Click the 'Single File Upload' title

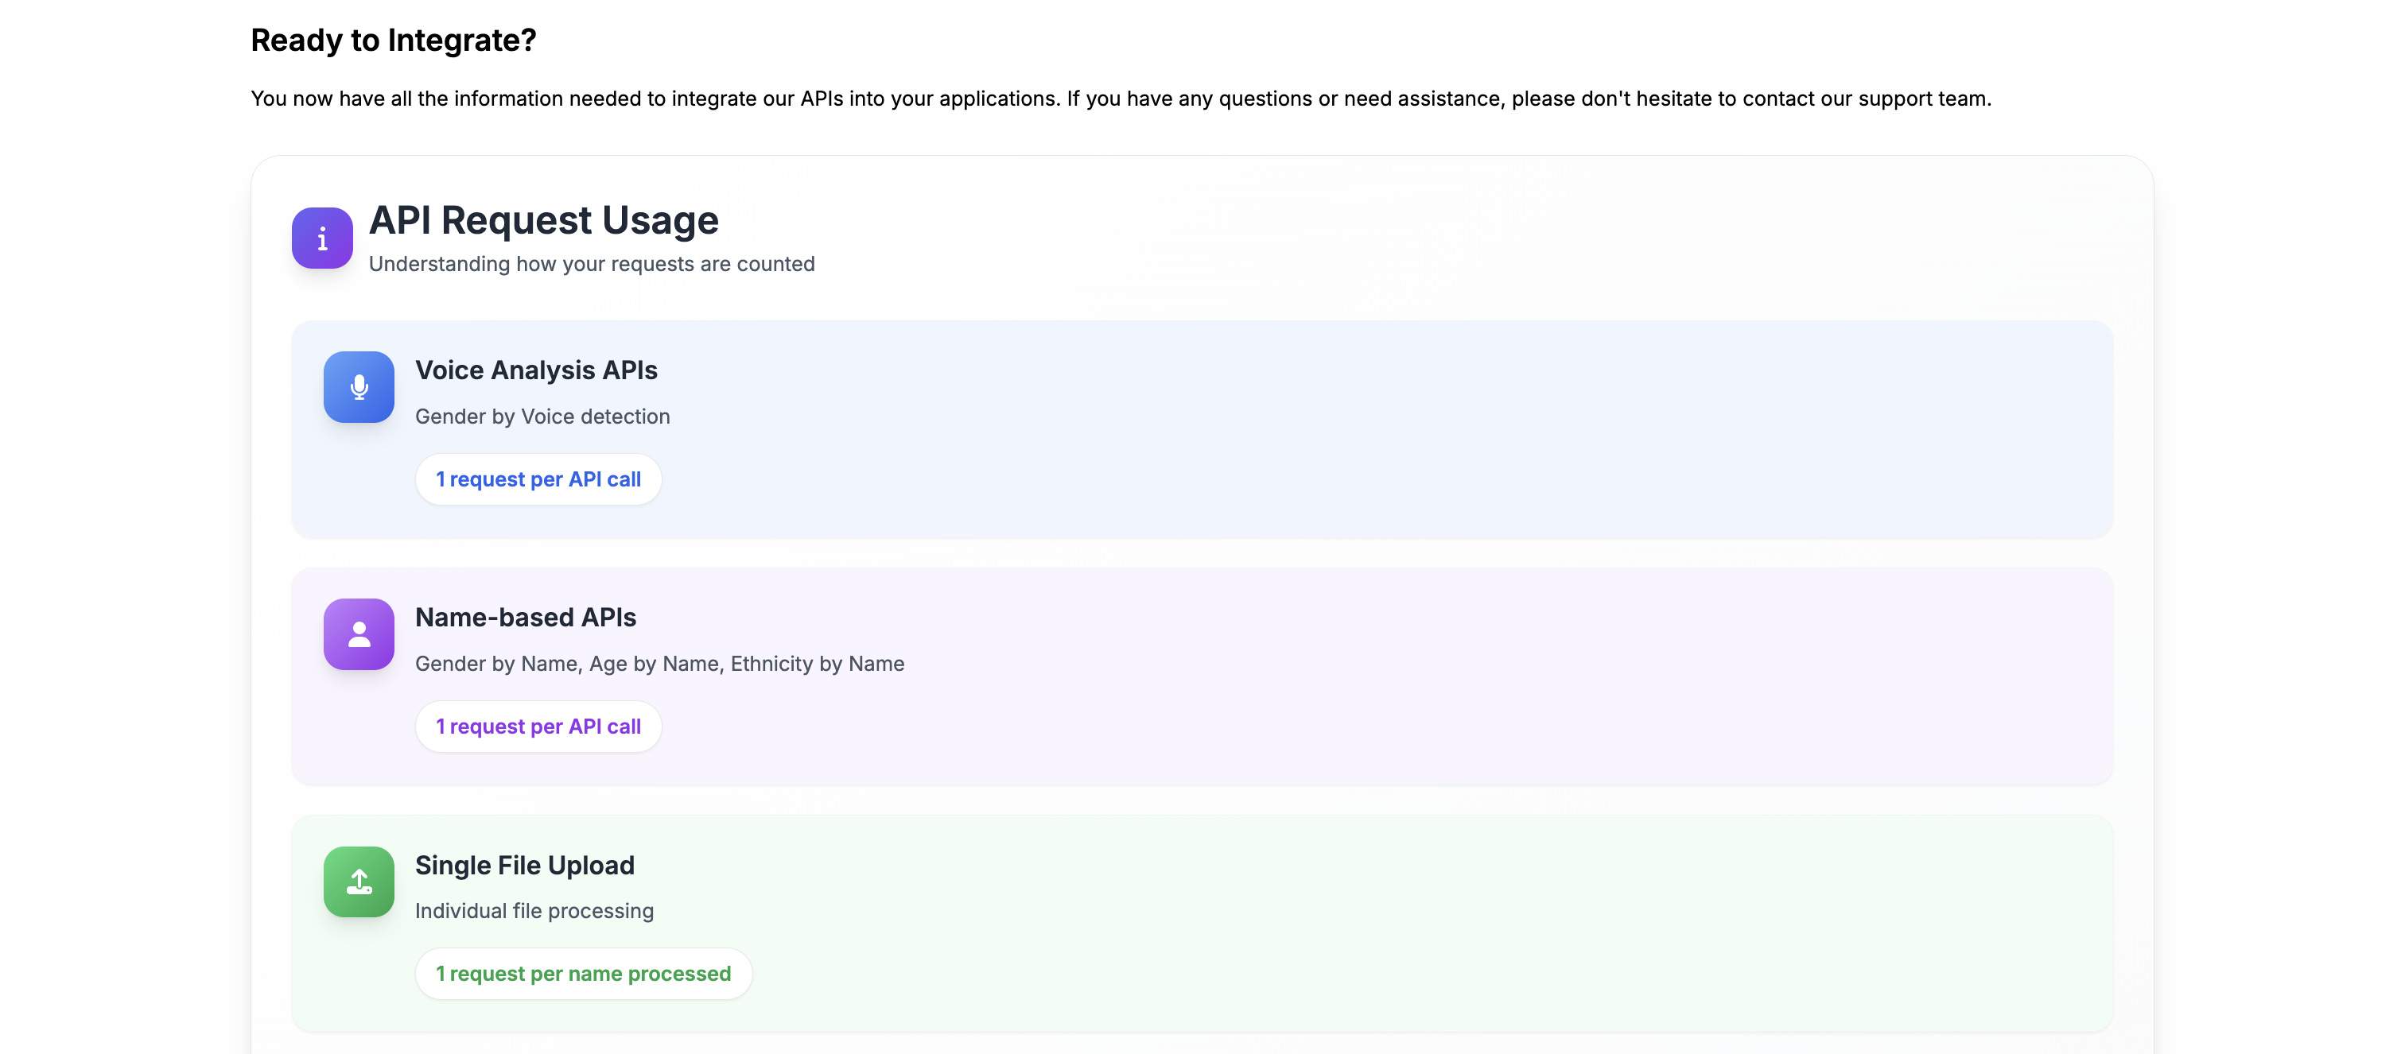pyautogui.click(x=524, y=866)
